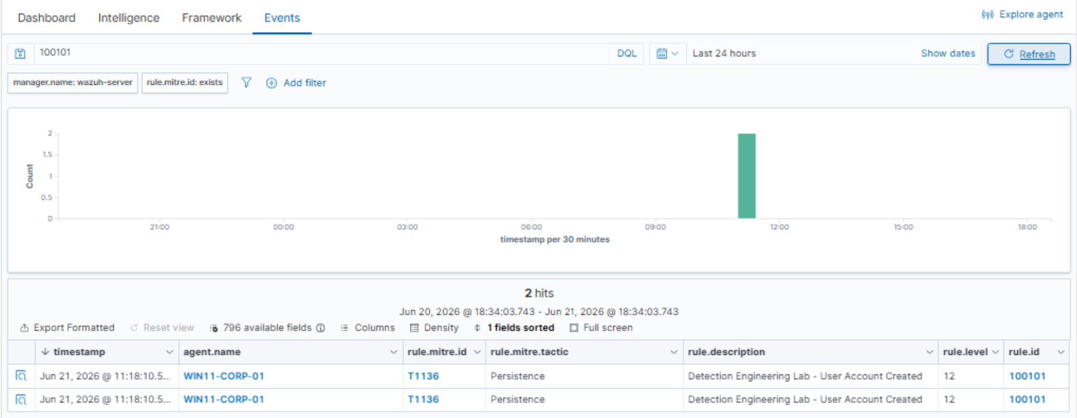Click the rule.level value 12 in second row
The width and height of the screenshot is (1077, 418).
949,399
